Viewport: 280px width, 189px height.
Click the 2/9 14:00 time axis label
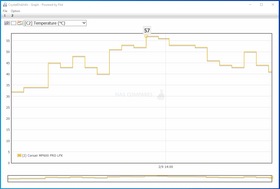166,167
